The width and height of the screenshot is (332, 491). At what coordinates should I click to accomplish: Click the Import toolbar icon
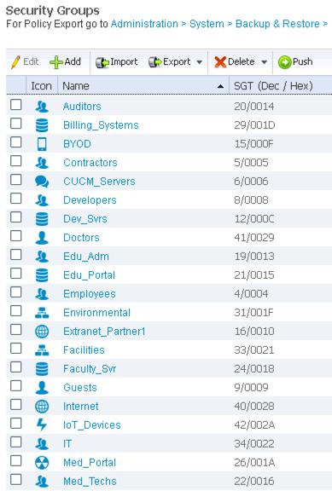click(x=102, y=62)
